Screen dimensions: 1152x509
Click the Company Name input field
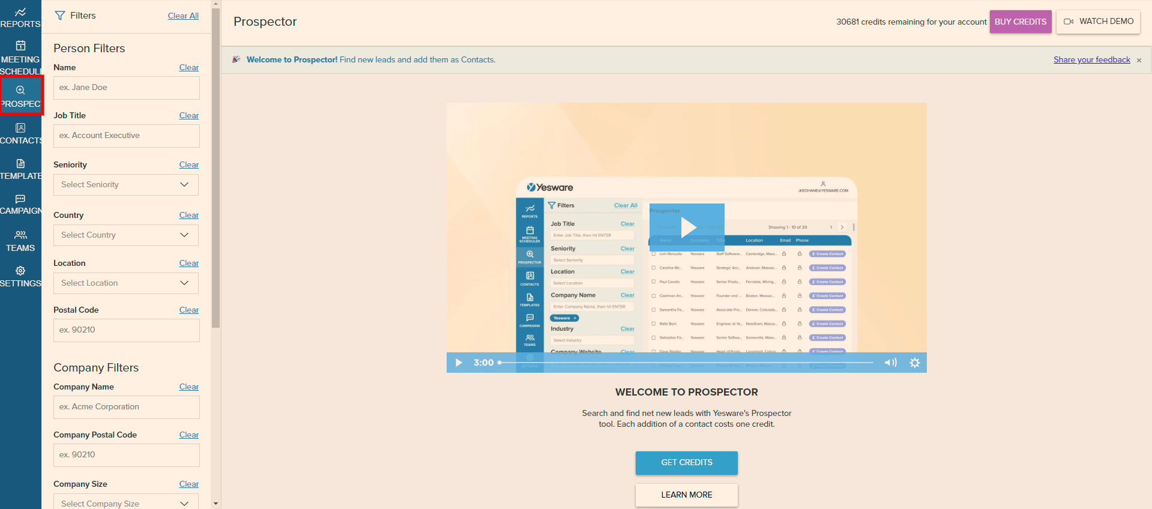(x=127, y=407)
